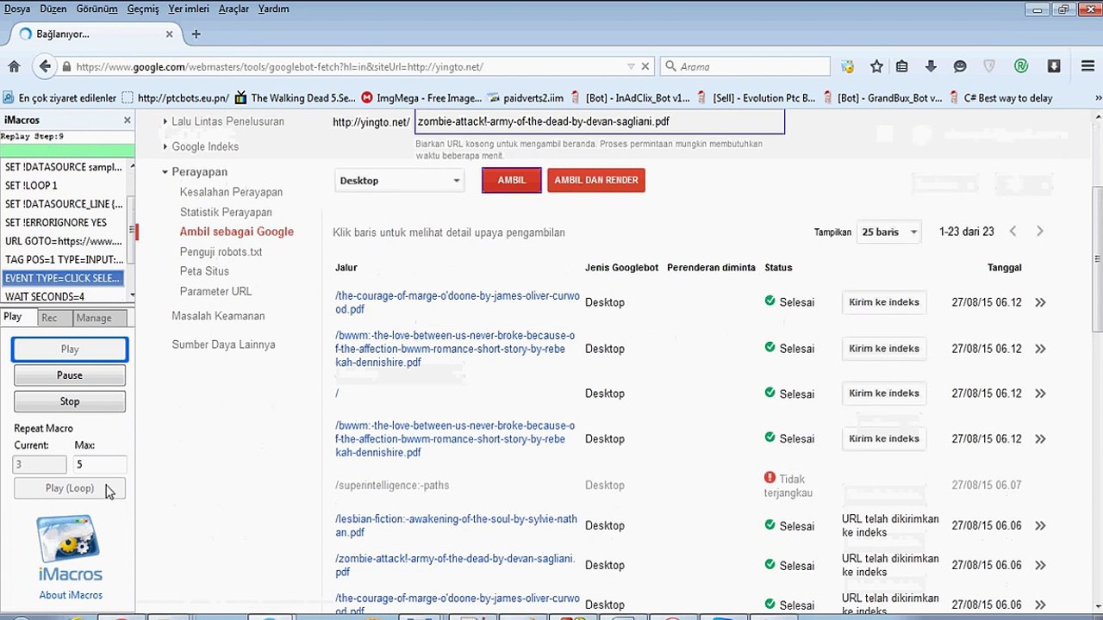Go to previous results page arrow
Screen dimensions: 1103x620
pyautogui.click(x=1013, y=232)
